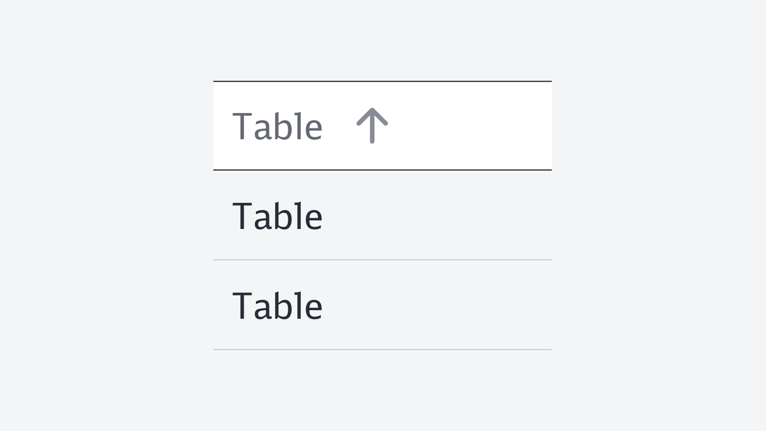Click the divider line below the last row
Screen dimensions: 766x431
(382, 350)
